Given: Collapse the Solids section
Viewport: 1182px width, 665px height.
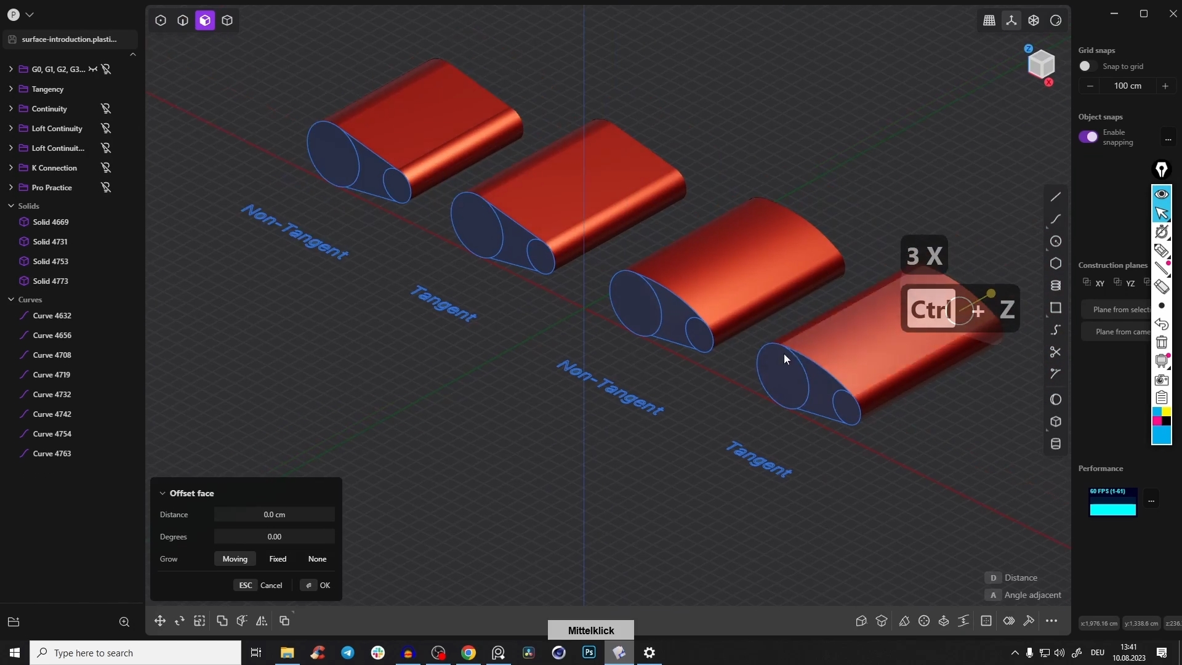Looking at the screenshot, I should (x=10, y=206).
